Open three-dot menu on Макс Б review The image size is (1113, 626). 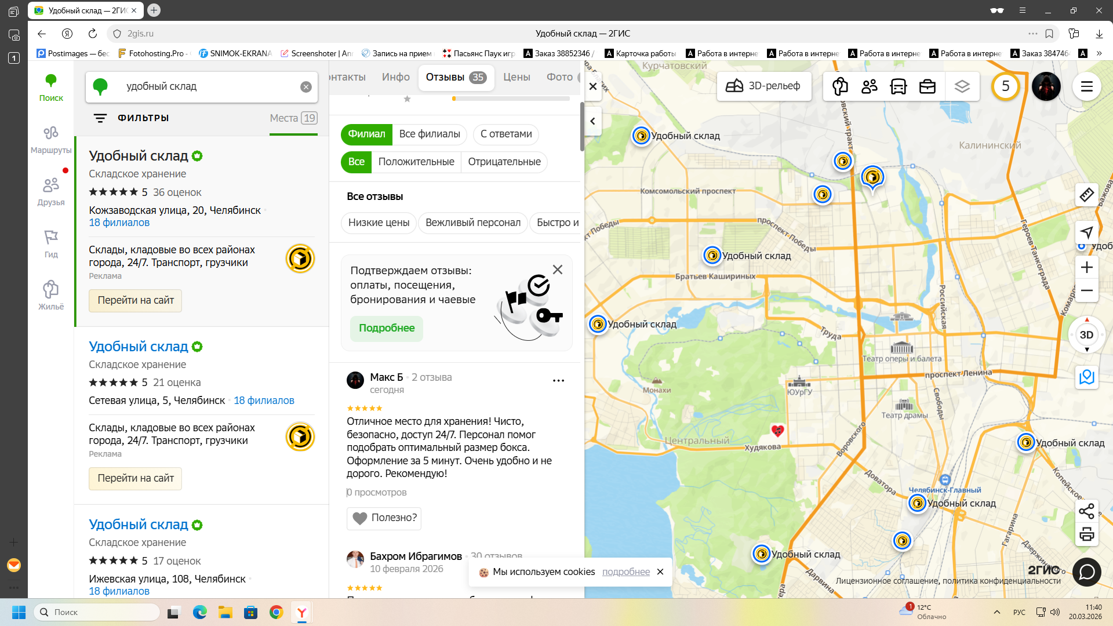558,381
